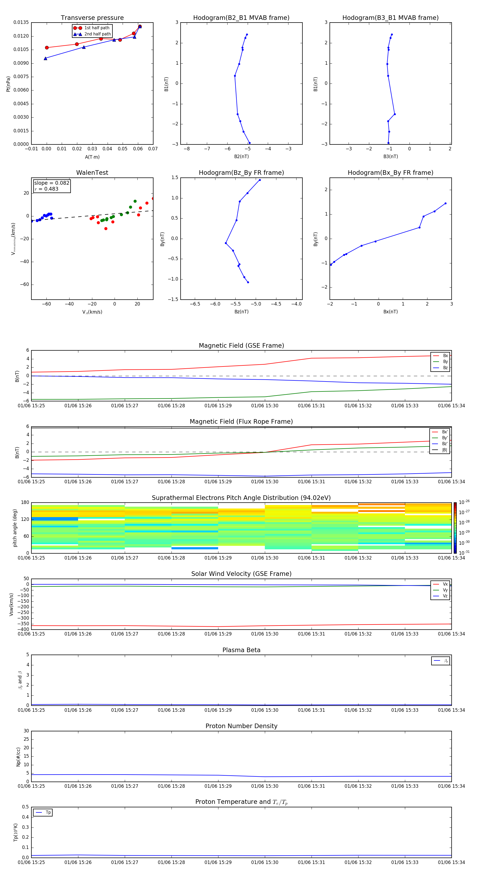Select the Bz' entry in Flux Rope legend
The image size is (483, 886).
(x=440, y=444)
